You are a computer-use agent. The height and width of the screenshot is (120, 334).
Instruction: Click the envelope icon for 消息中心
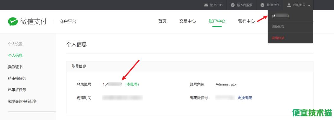206,5
